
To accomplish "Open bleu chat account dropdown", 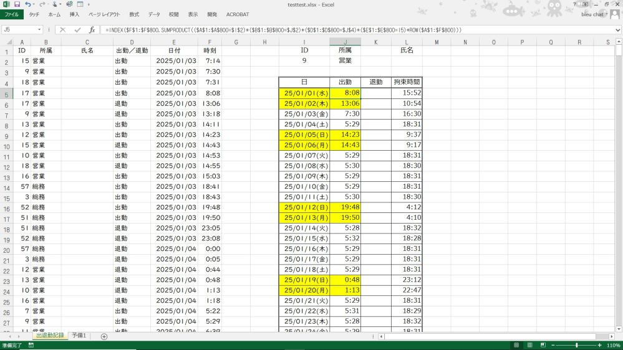I will [594, 14].
